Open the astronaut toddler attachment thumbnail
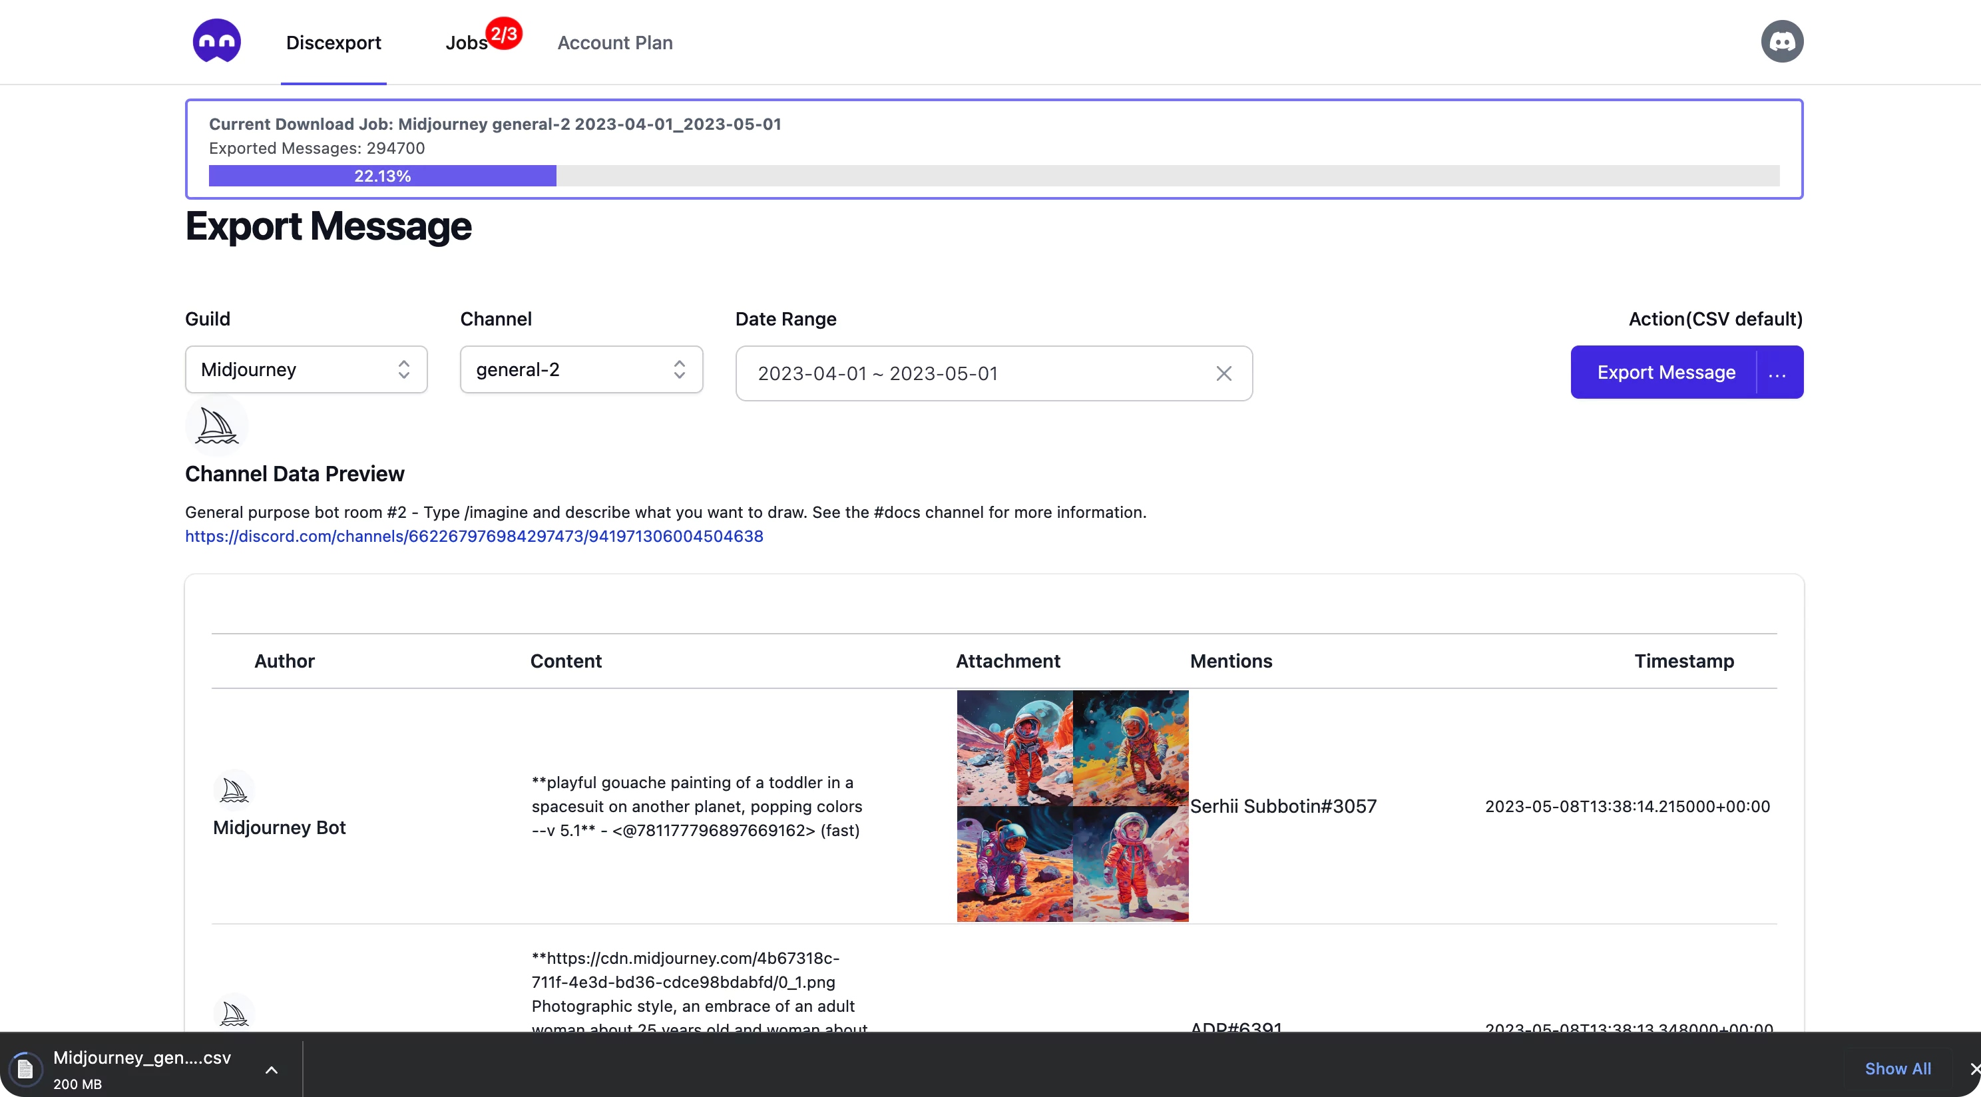Image resolution: width=1981 pixels, height=1097 pixels. pyautogui.click(x=1072, y=806)
